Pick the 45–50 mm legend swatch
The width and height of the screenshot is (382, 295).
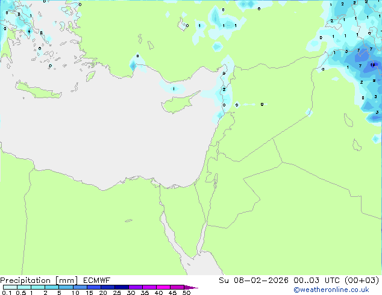pos(177,287)
